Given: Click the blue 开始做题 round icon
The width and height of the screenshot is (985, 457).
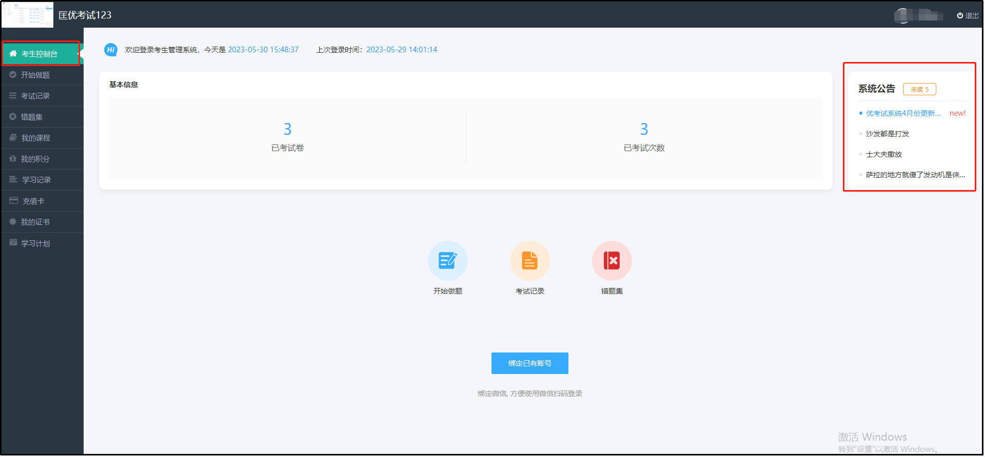Looking at the screenshot, I should [x=447, y=261].
